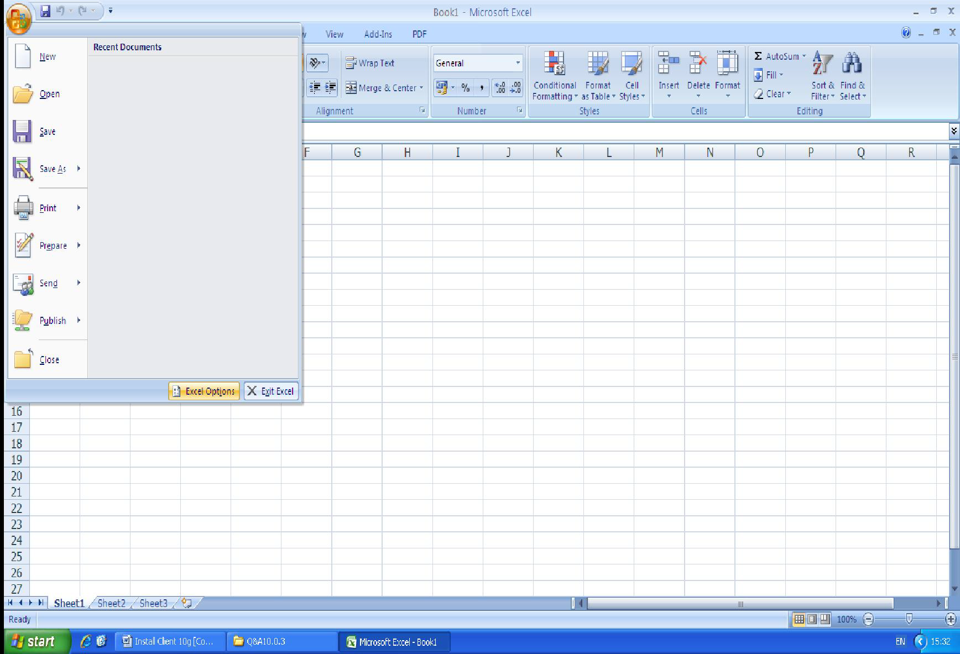Click the Redo icon in Quick Access Toolbar
This screenshot has width=960, height=654.
82,11
